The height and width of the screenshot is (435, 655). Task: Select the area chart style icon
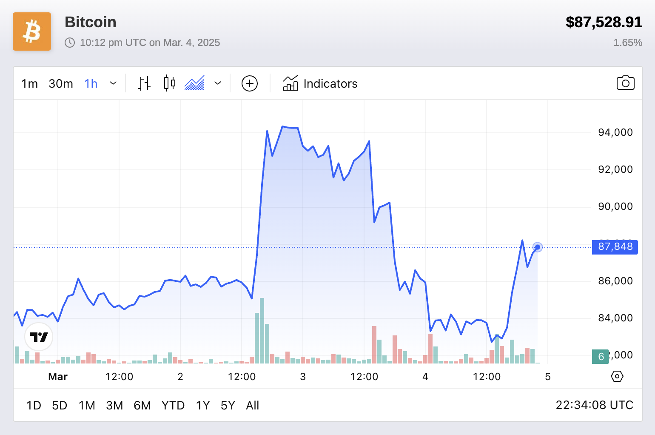[x=194, y=83]
